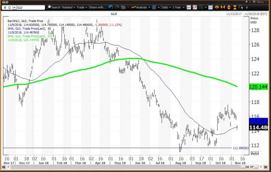Click the Auto scale button
271x172 pixels.
click(x=255, y=153)
